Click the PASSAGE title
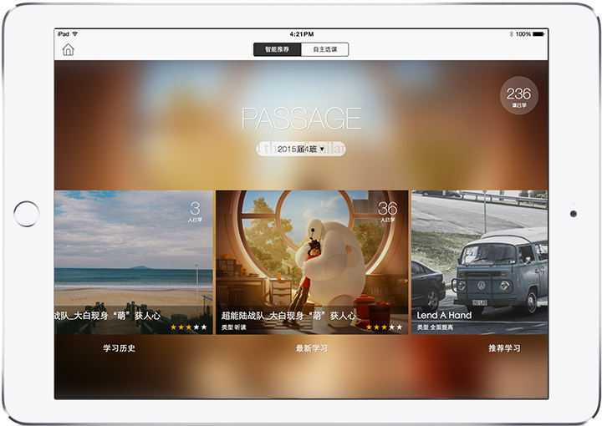 pyautogui.click(x=301, y=119)
